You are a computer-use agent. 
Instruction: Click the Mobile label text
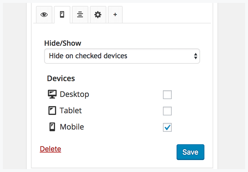click(x=72, y=127)
